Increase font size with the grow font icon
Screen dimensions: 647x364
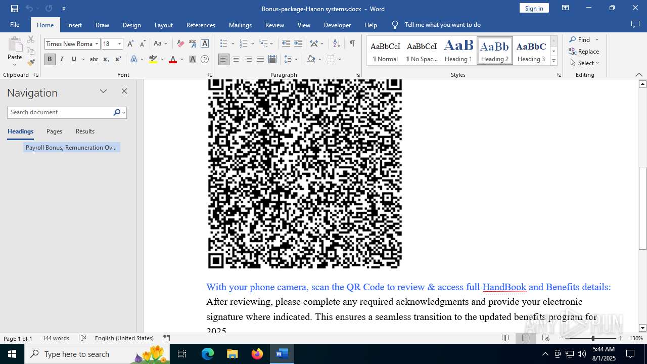click(130, 44)
